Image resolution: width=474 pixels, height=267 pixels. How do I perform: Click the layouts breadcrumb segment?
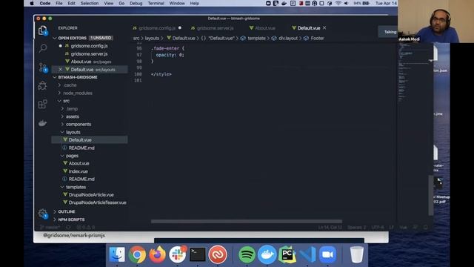(152, 38)
